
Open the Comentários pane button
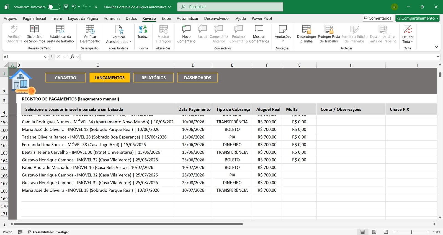[x=378, y=18]
